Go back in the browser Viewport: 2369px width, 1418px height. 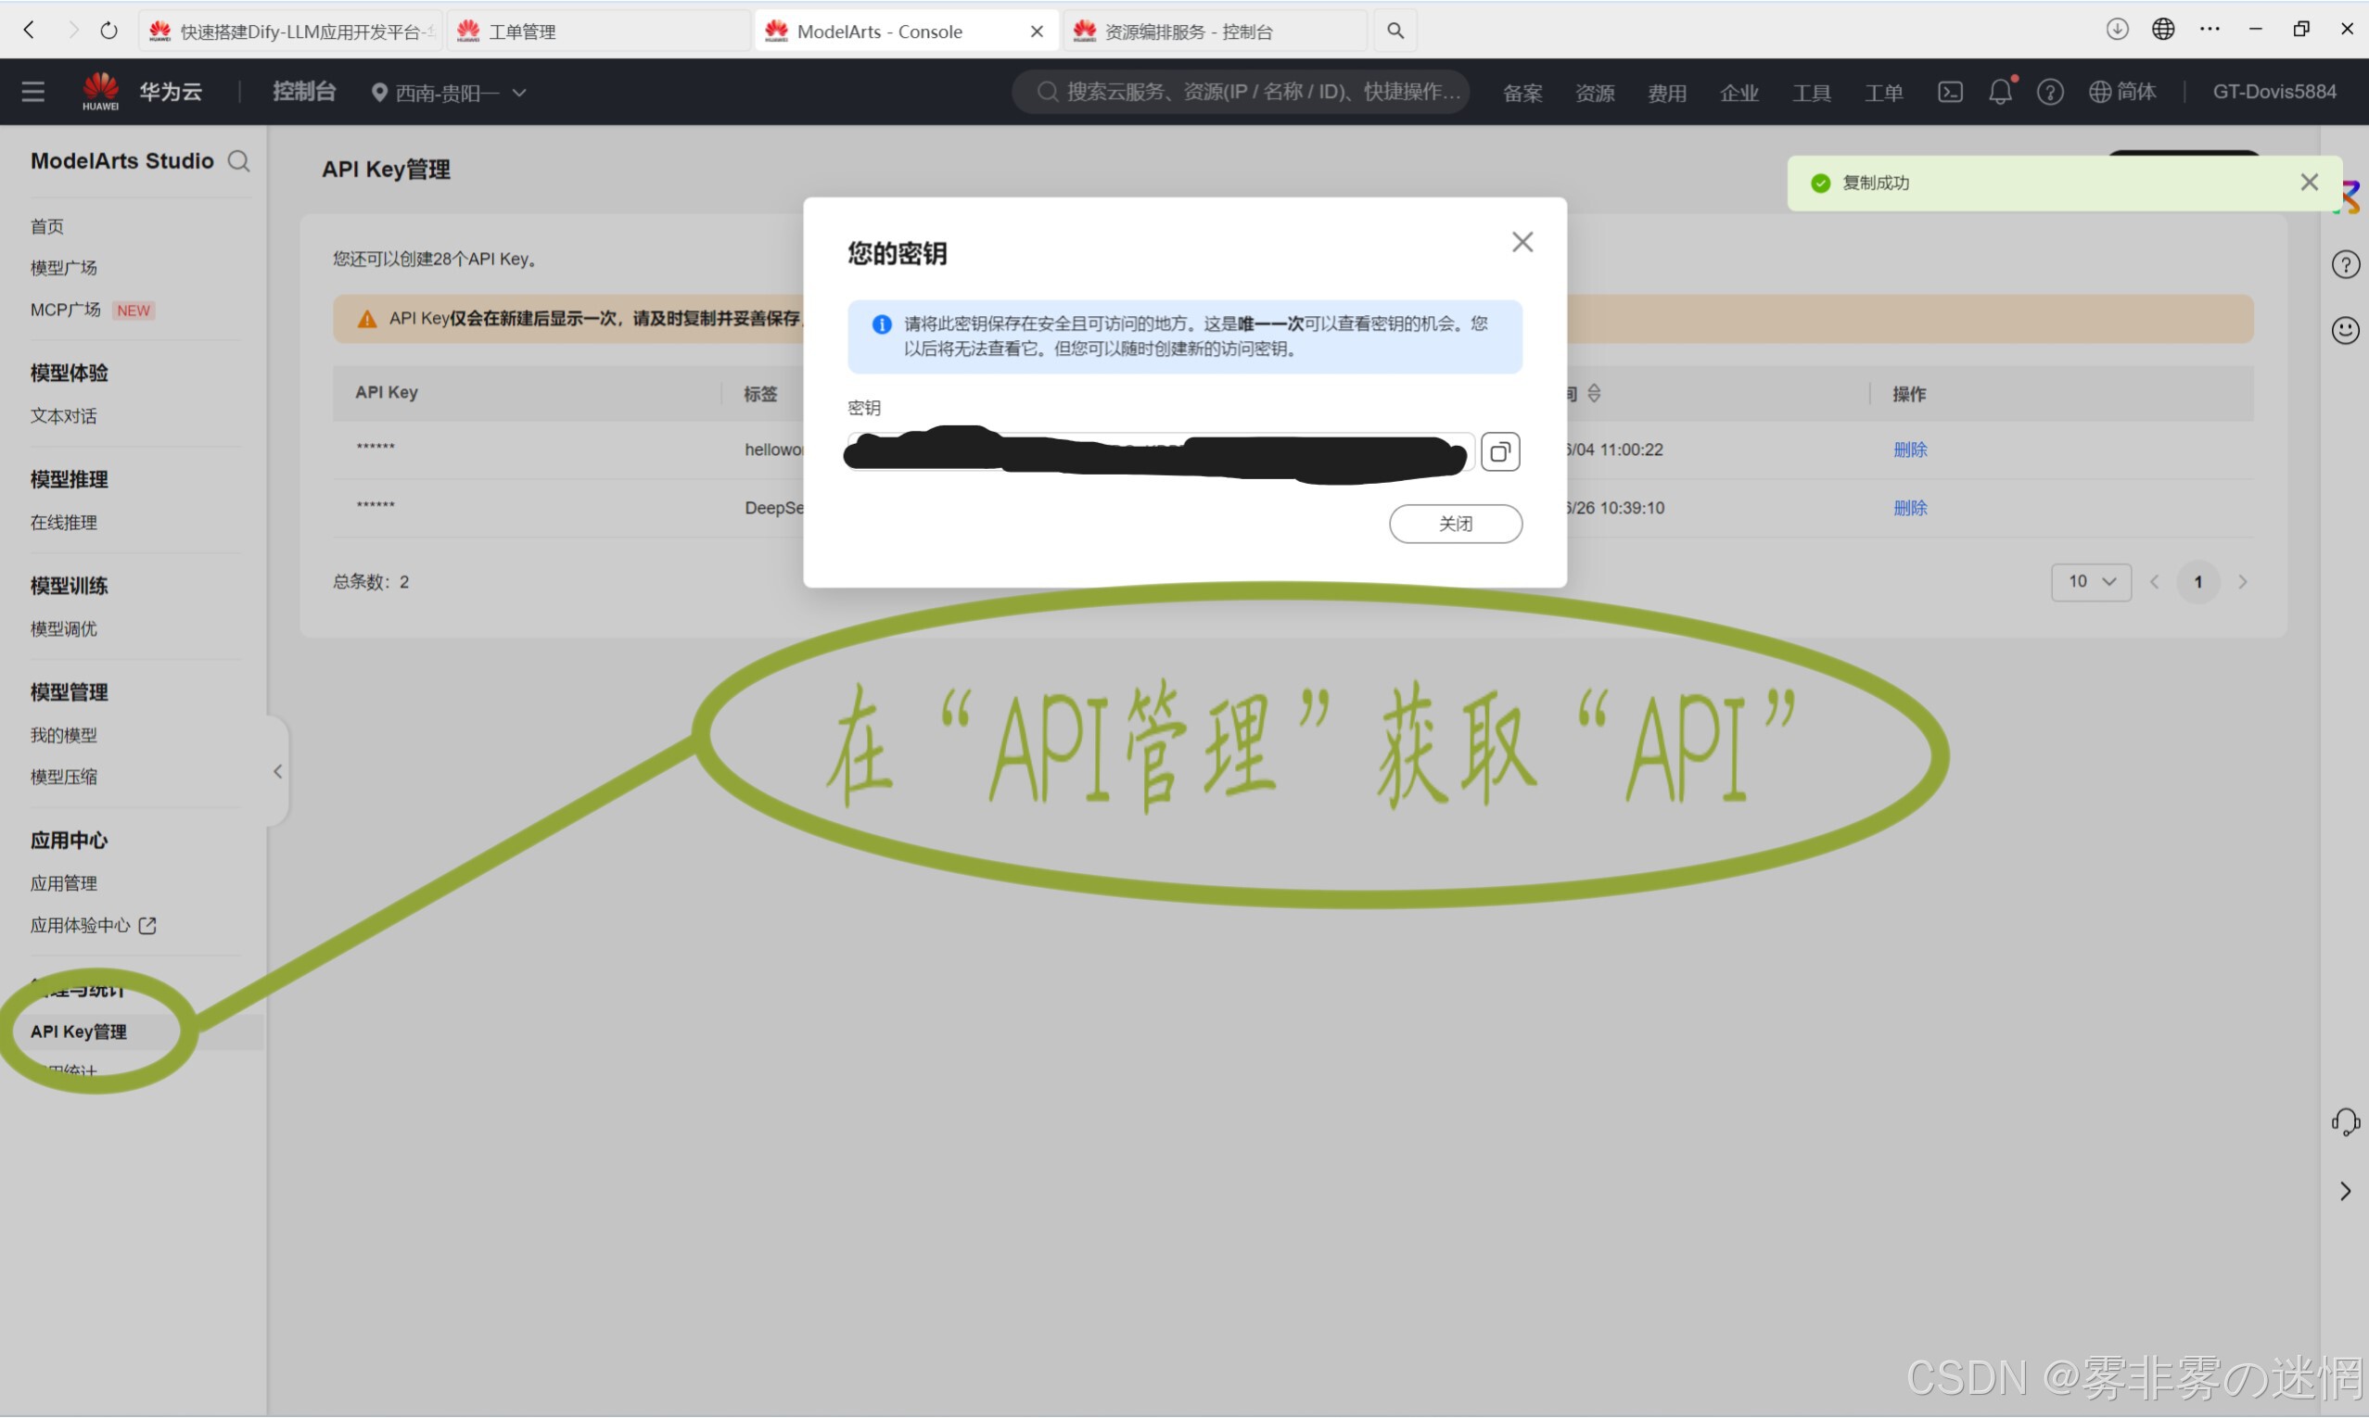click(29, 30)
